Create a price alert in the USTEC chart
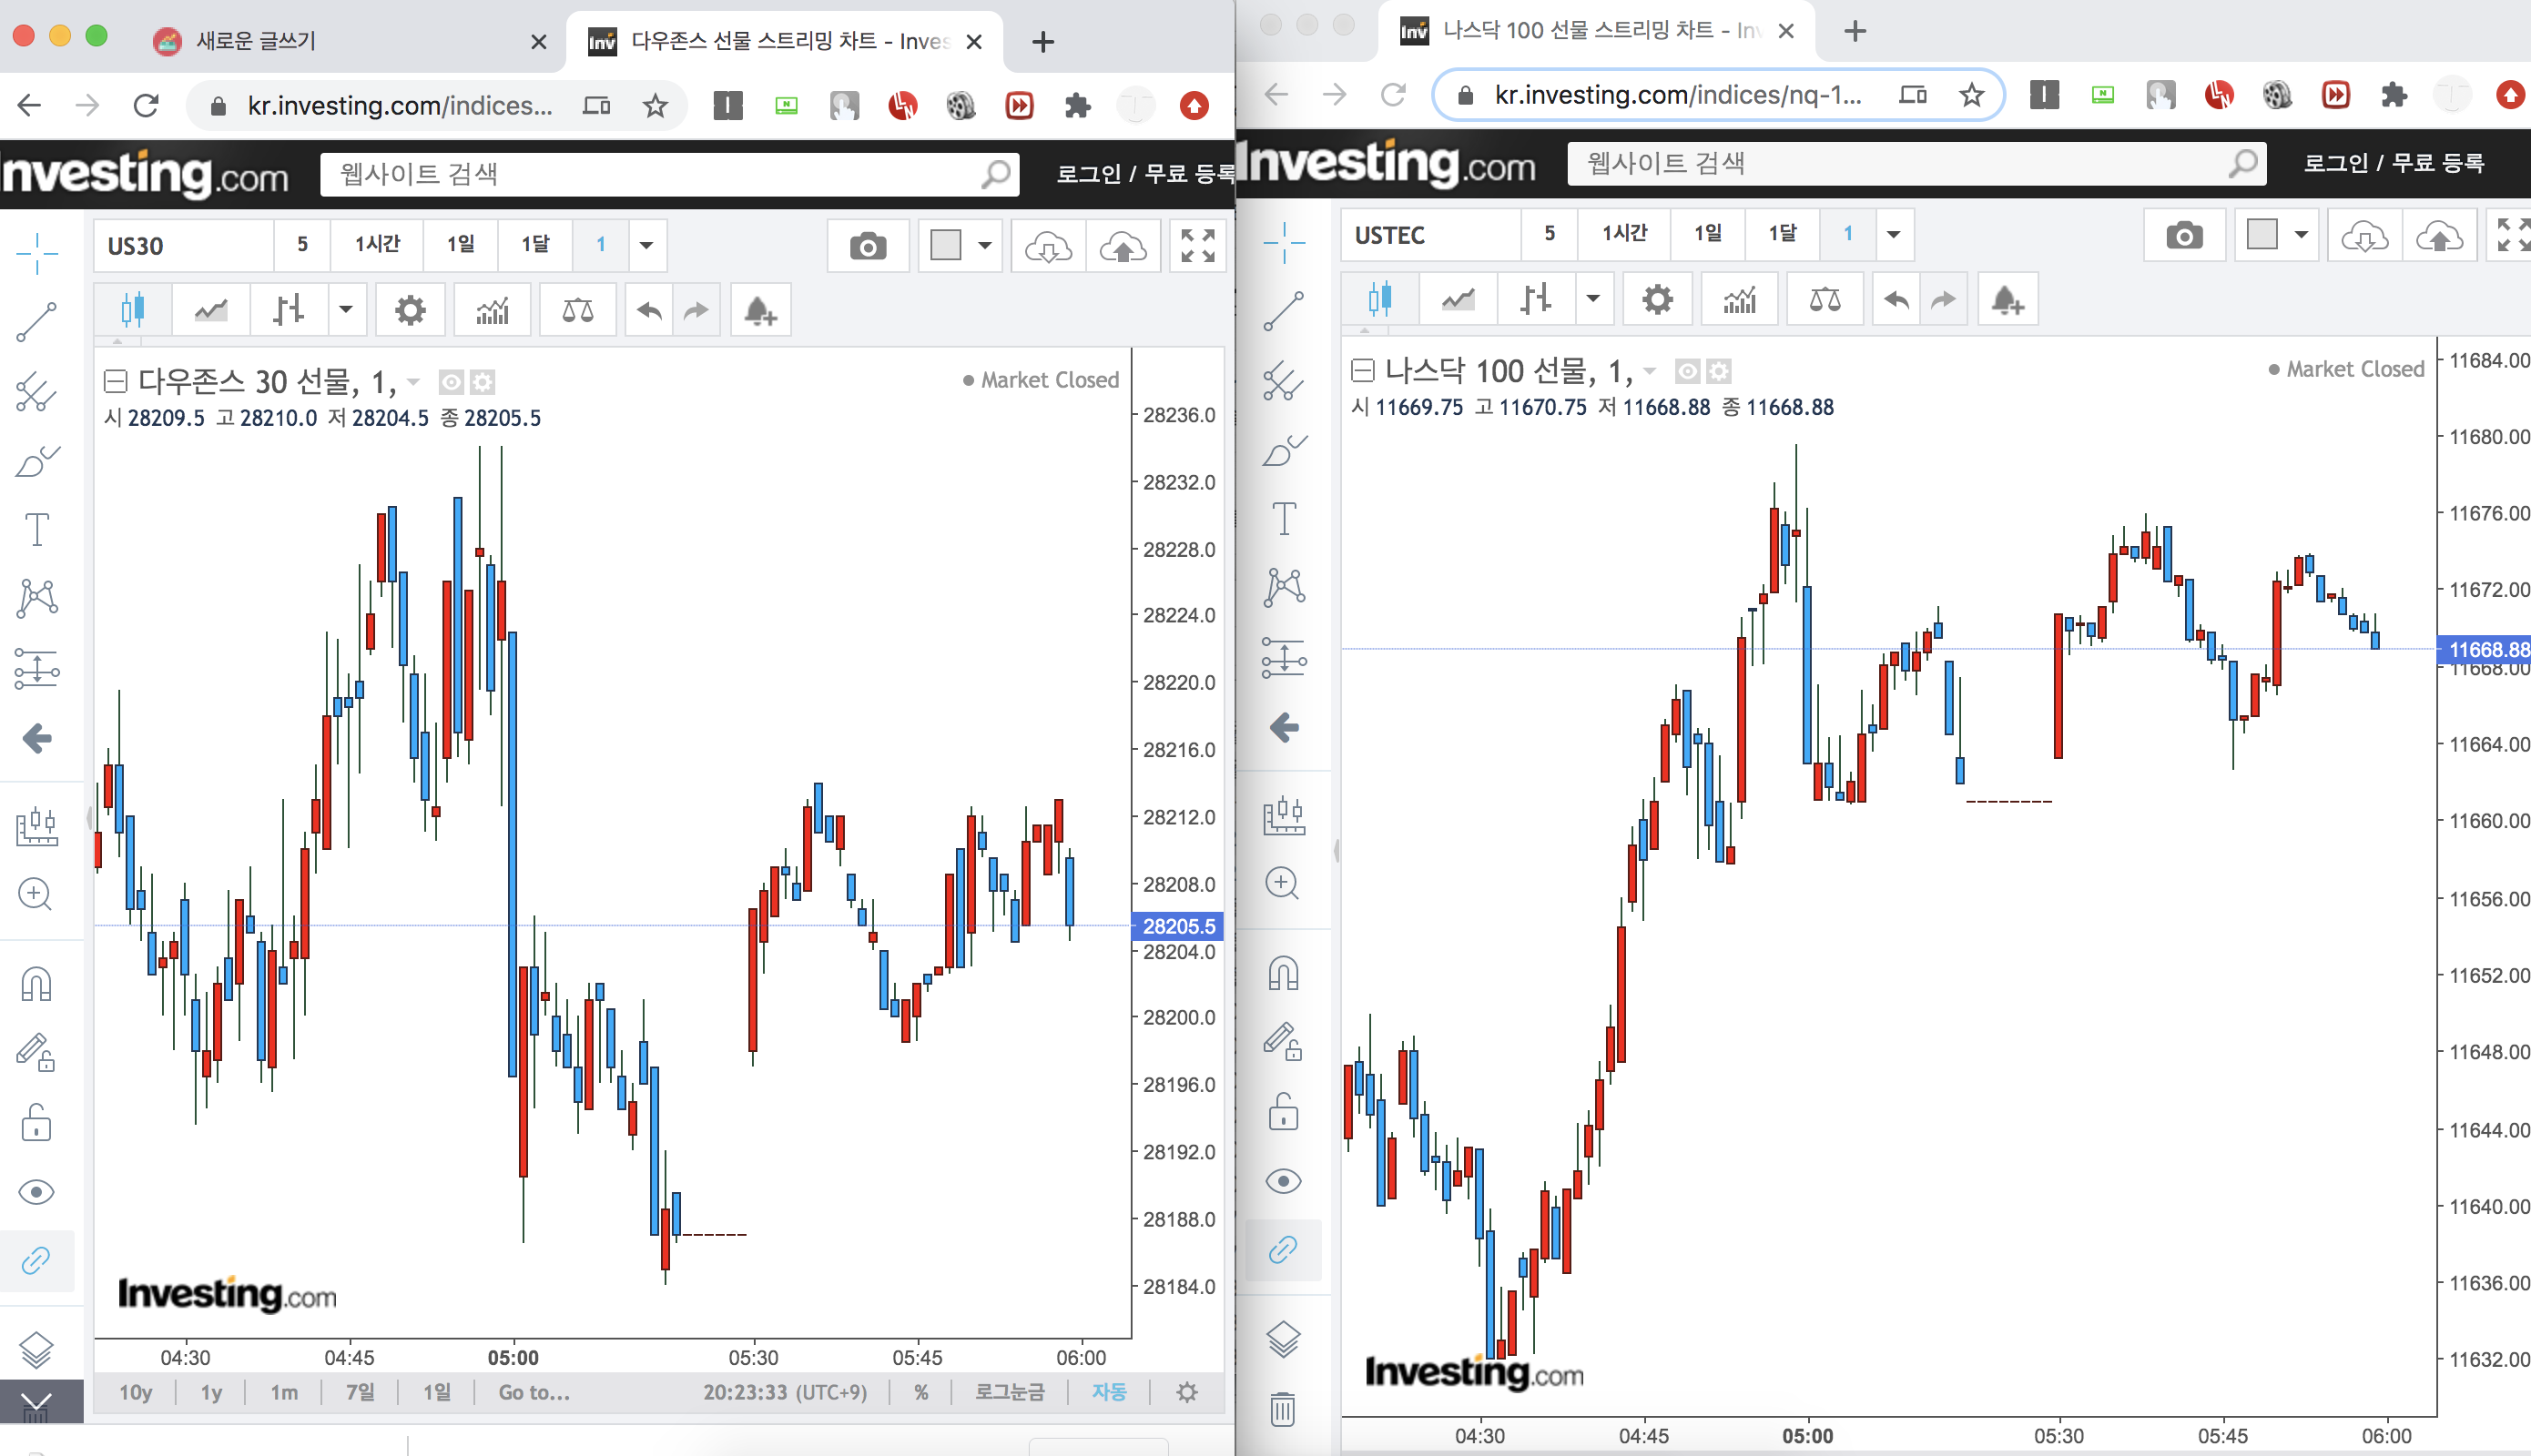 2007,299
